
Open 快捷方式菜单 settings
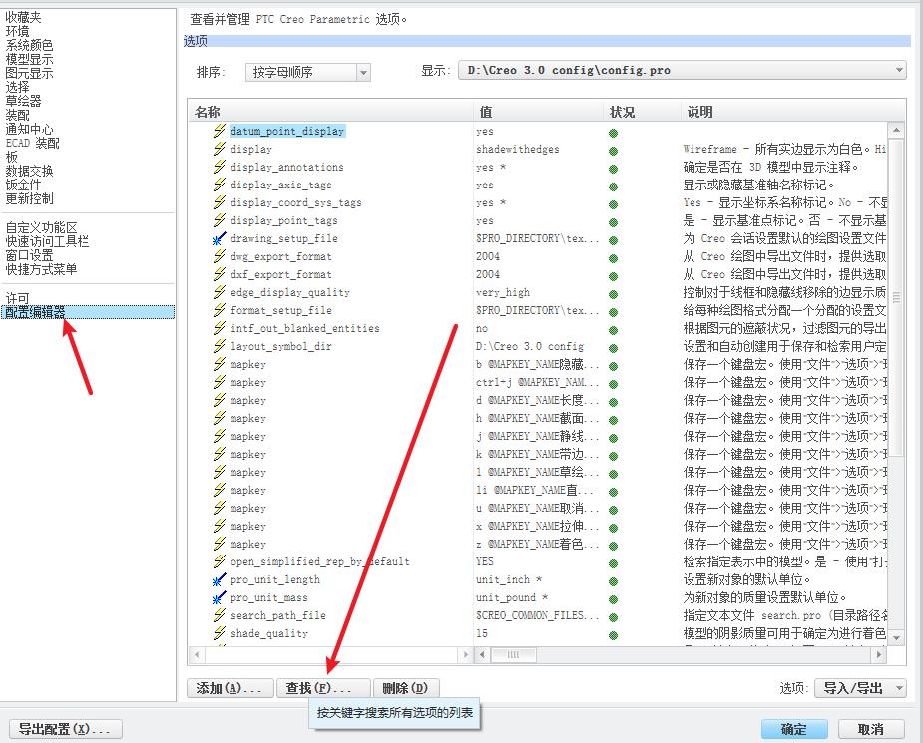tap(41, 270)
